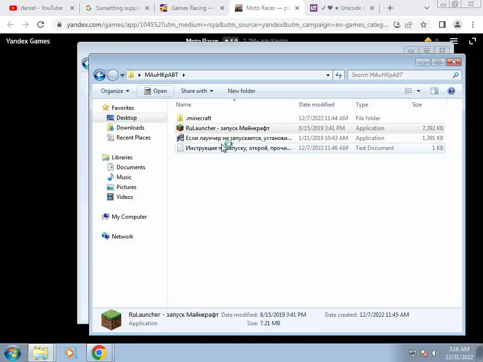Refresh the MAuHKpABT folder view
483x362 pixels.
pos(339,75)
